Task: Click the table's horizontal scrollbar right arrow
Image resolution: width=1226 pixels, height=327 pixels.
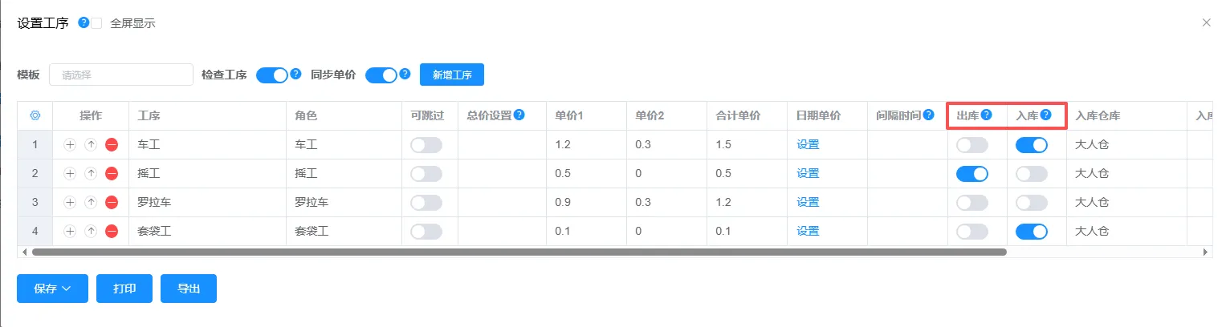Action: click(1205, 252)
